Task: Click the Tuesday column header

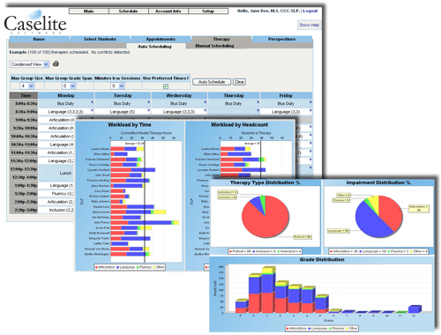Action: (x=123, y=95)
